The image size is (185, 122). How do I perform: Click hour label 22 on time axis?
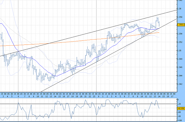point(90,96)
